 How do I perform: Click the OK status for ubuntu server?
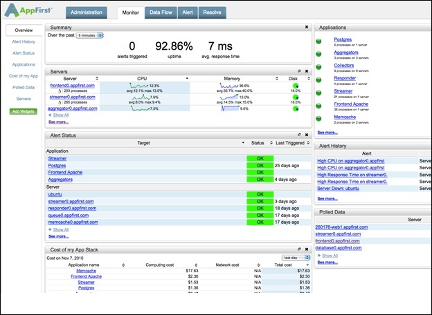(260, 194)
